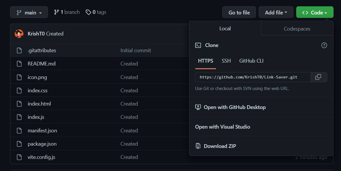The height and width of the screenshot is (171, 341).
Task: Click the tag icon next to 0 tags
Action: (88, 12)
